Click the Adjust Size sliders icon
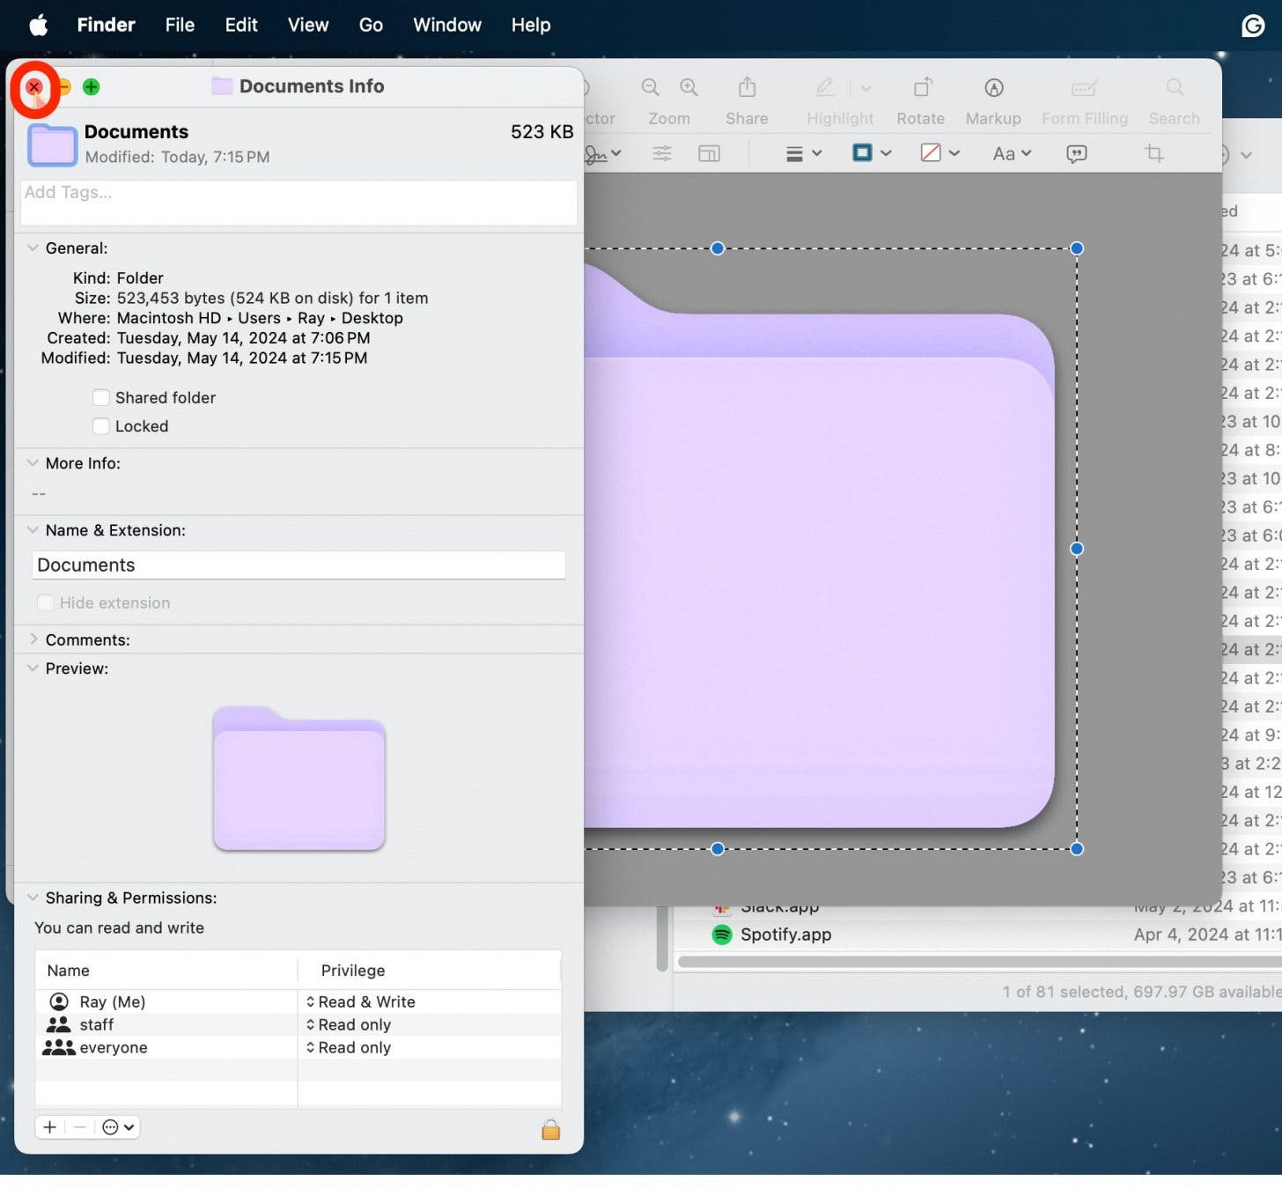 tap(661, 153)
